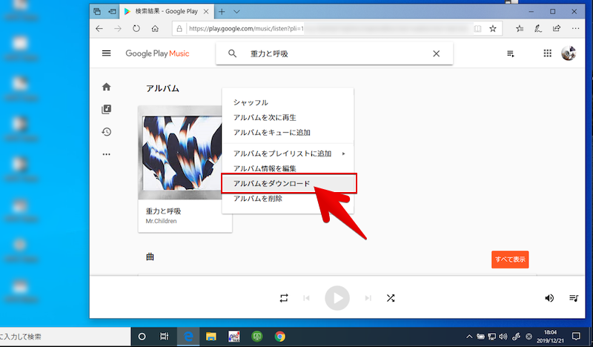Click the Mr.Children artist link
The width and height of the screenshot is (593, 347).
(x=161, y=221)
